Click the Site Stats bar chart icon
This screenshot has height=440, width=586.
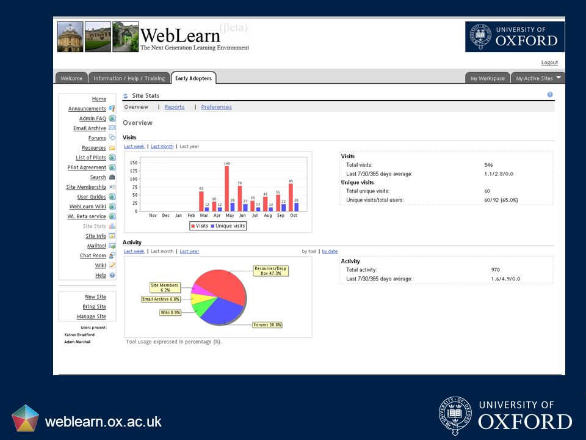coord(112,226)
